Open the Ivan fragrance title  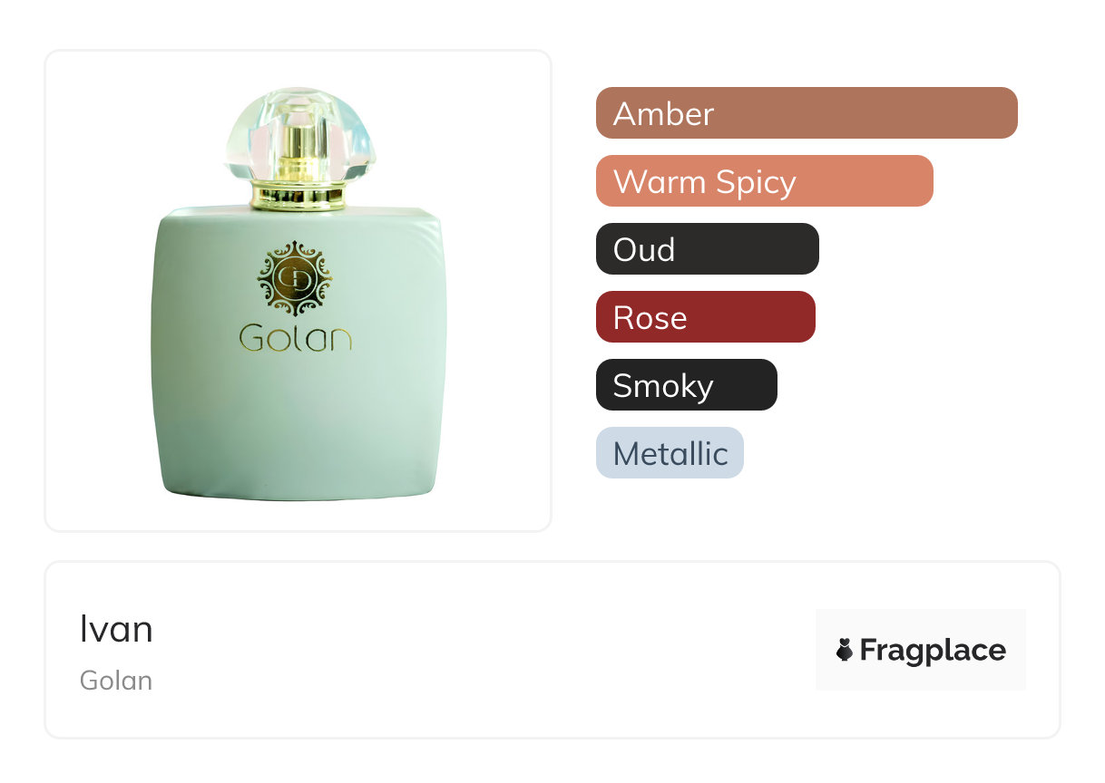coord(116,630)
